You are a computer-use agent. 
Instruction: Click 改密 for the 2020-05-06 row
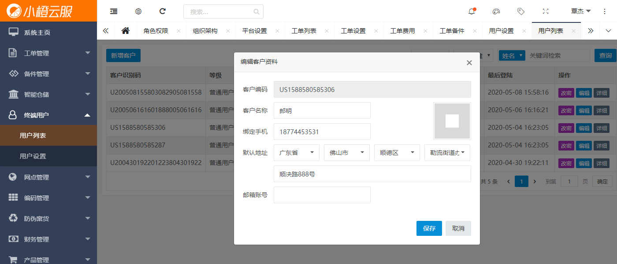566,110
